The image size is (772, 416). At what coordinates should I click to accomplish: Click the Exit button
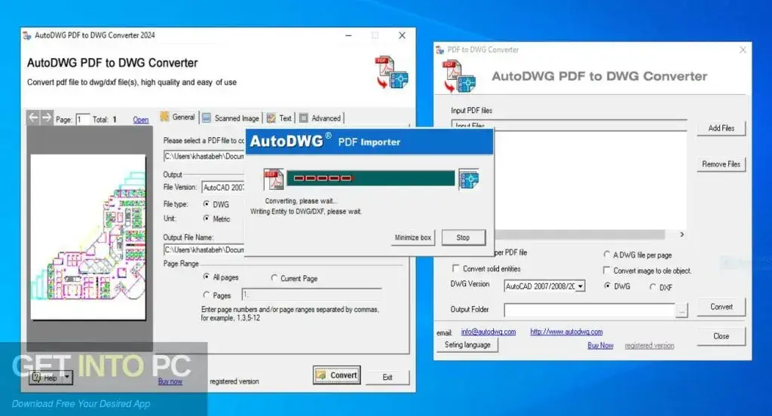[388, 377]
